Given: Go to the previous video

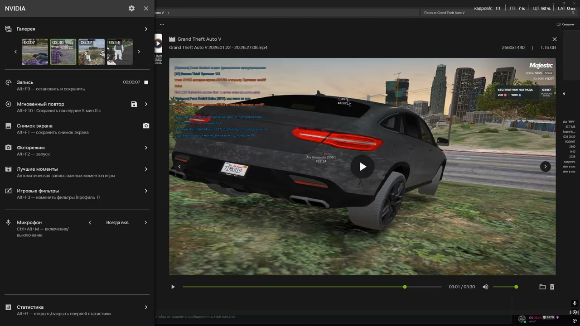Looking at the screenshot, I should (x=179, y=167).
